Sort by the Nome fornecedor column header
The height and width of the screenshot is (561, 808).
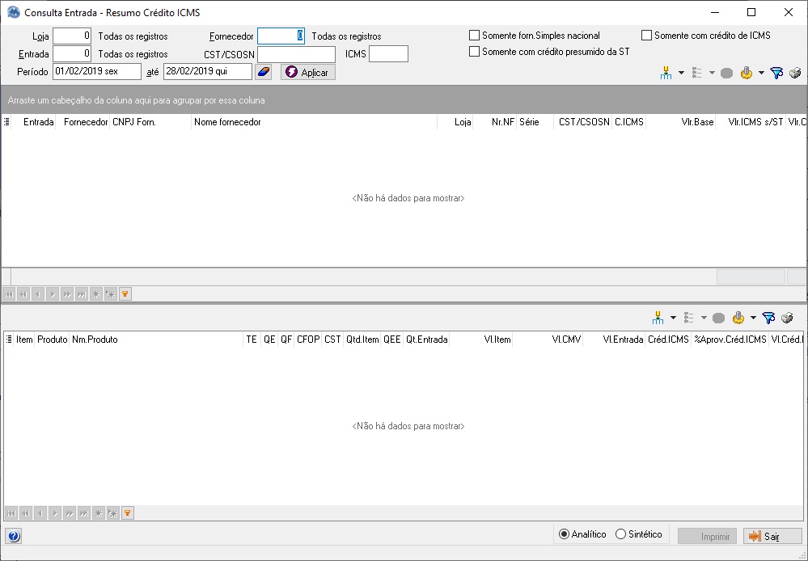tap(314, 122)
